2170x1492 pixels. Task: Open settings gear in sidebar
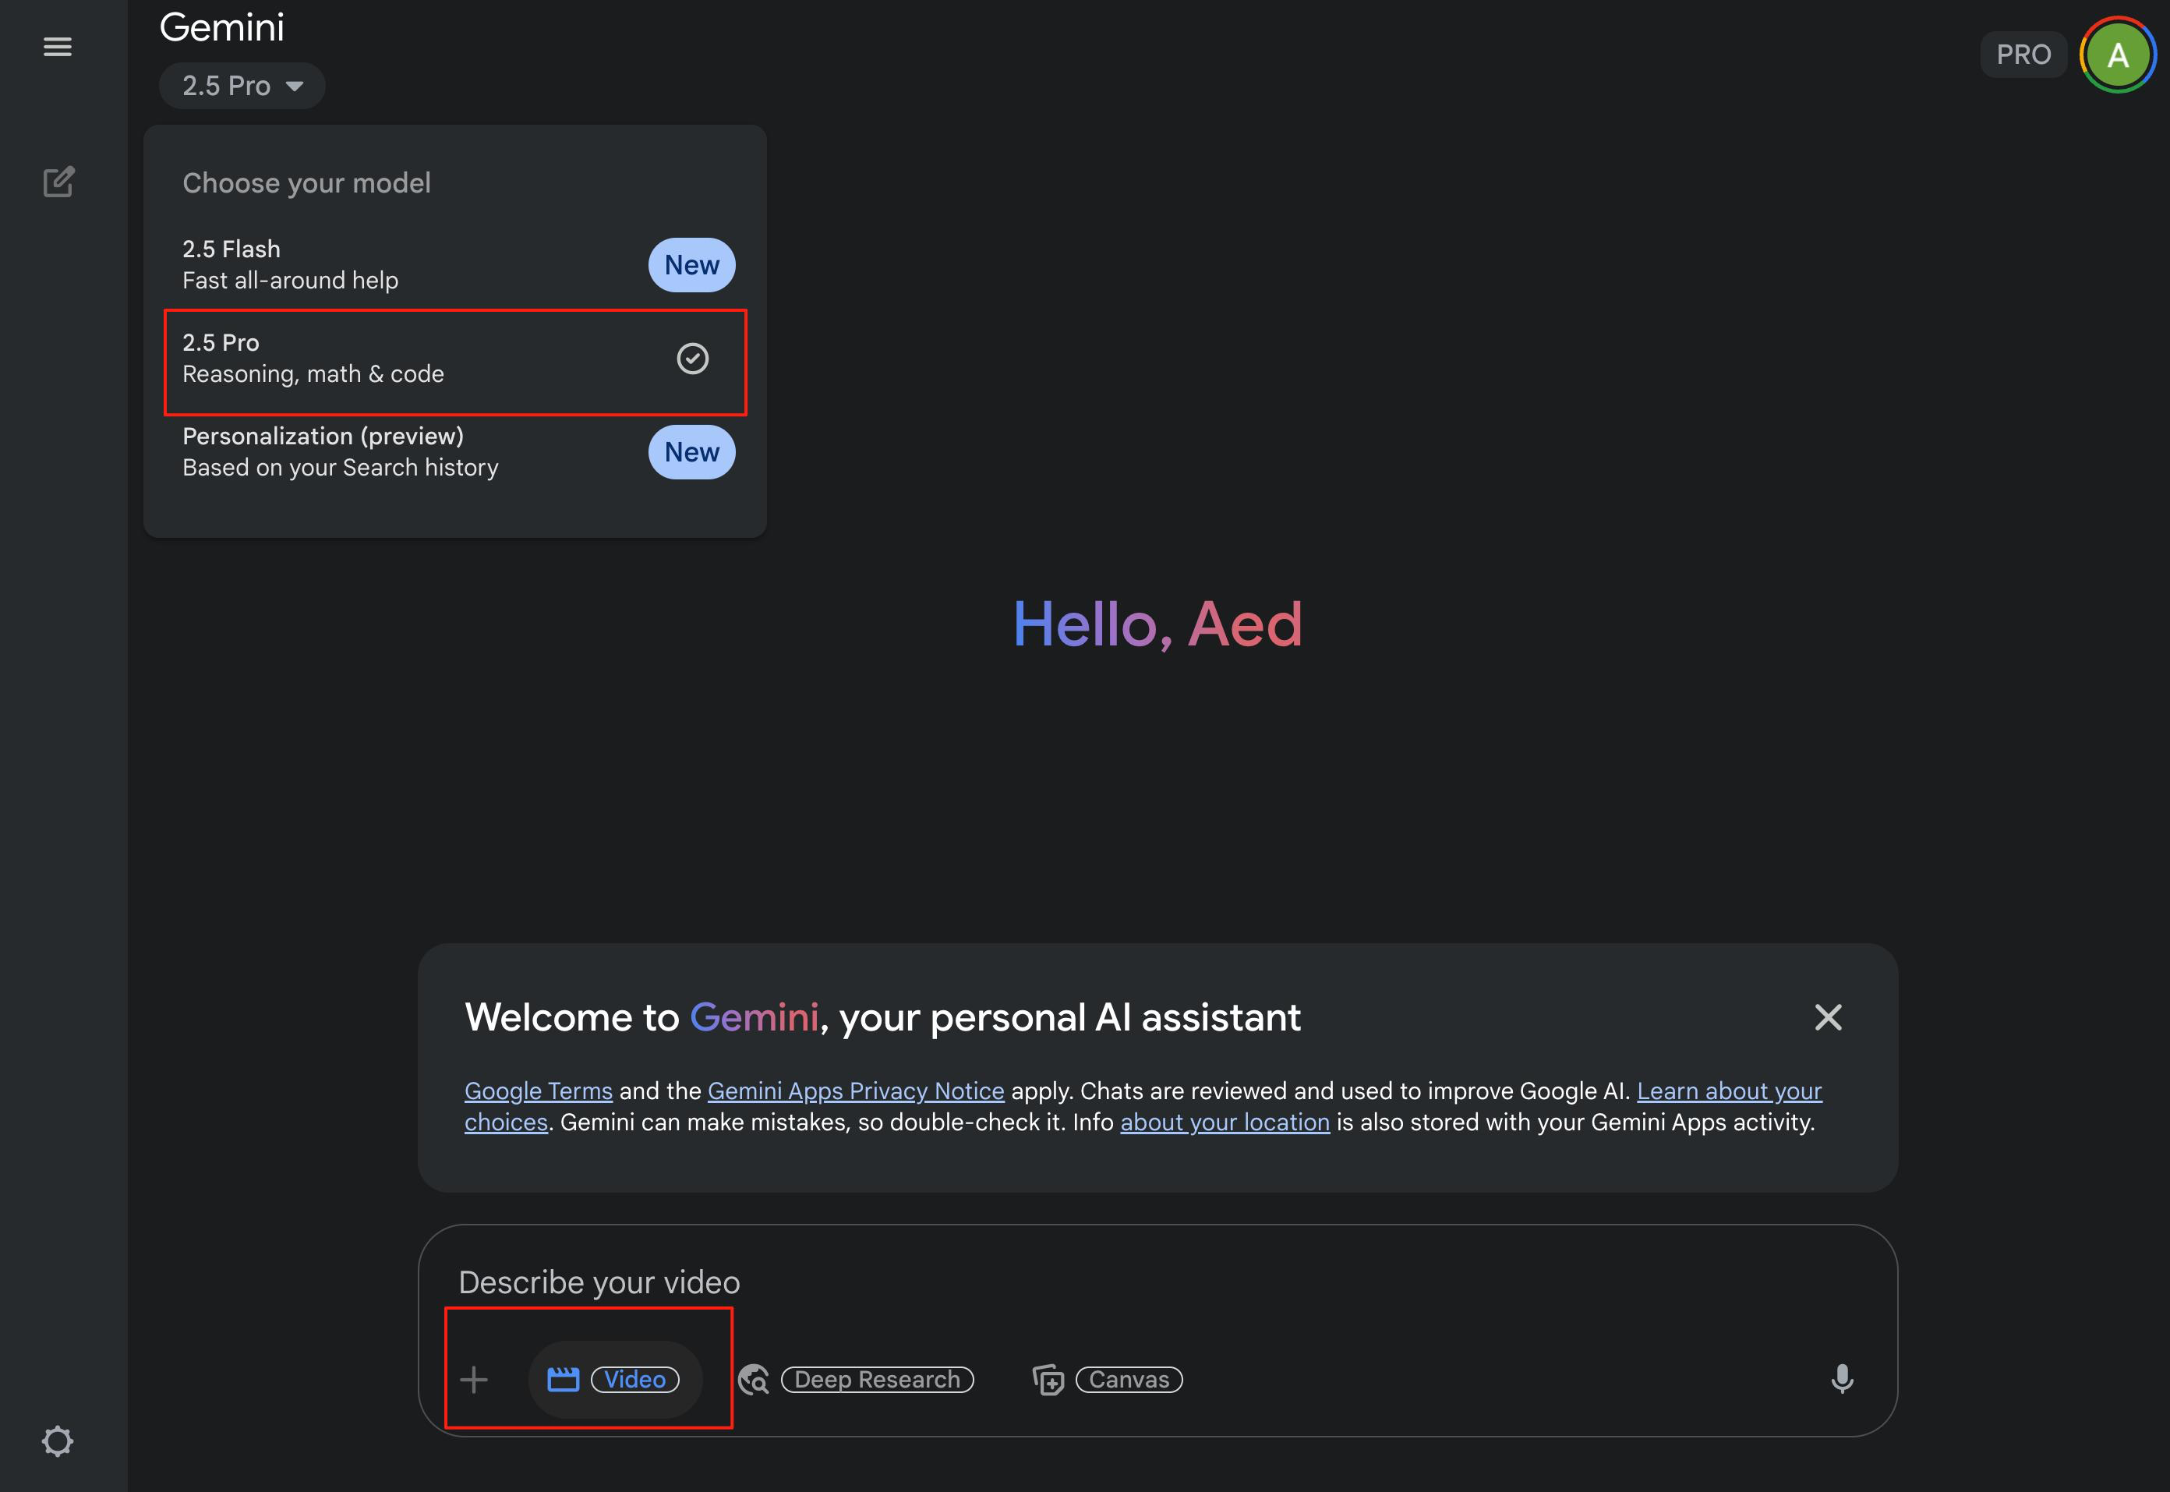(x=57, y=1441)
